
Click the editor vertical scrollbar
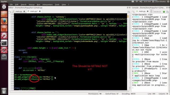tap(130, 82)
